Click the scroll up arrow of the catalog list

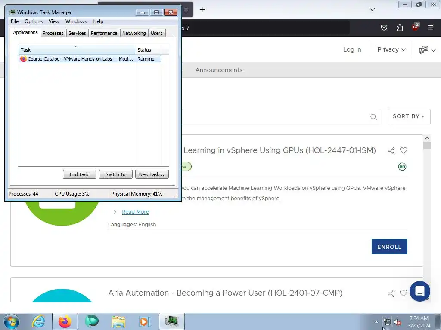coord(427,138)
